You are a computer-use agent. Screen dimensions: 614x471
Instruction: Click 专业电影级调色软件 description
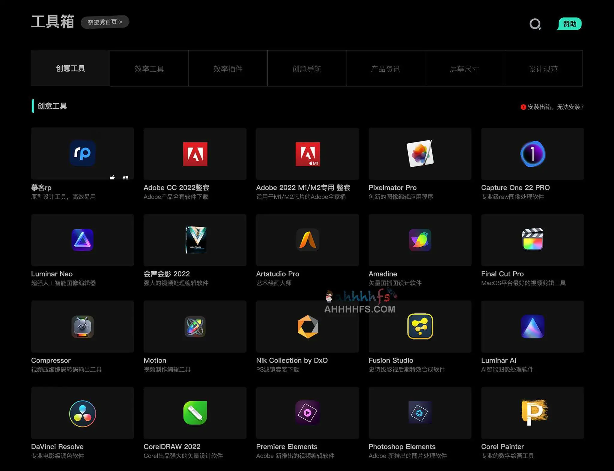coord(58,456)
